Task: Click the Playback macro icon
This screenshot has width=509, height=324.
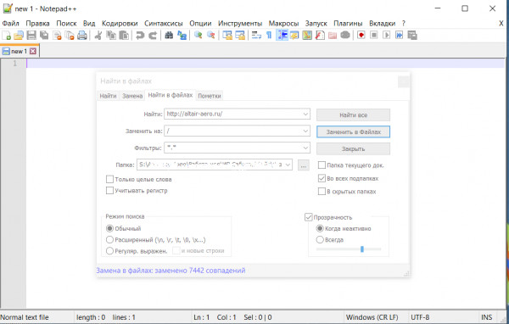Action: tap(386, 35)
